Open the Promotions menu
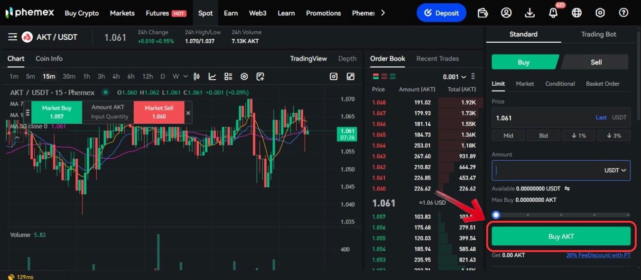 pyautogui.click(x=323, y=13)
